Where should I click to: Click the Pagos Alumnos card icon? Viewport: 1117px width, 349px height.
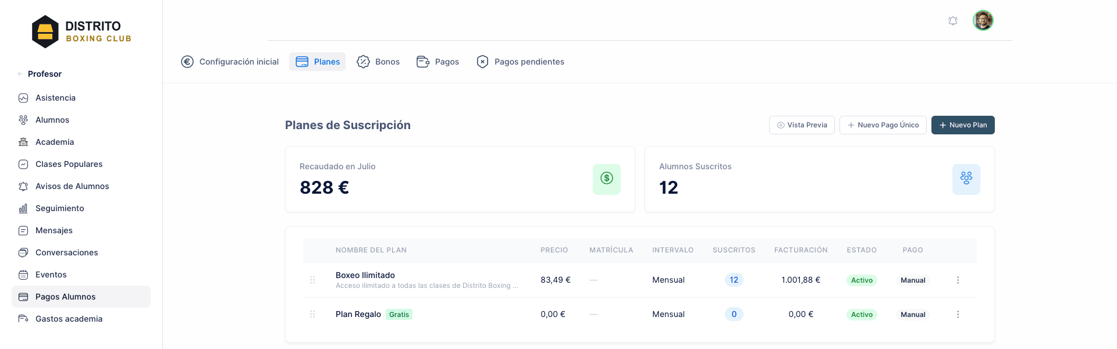[x=23, y=297]
